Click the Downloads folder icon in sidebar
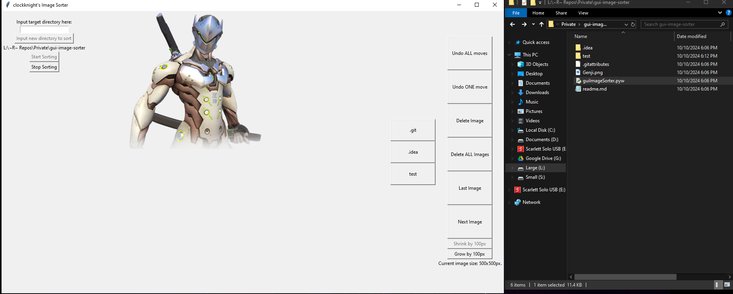This screenshot has width=733, height=294. pyautogui.click(x=521, y=93)
